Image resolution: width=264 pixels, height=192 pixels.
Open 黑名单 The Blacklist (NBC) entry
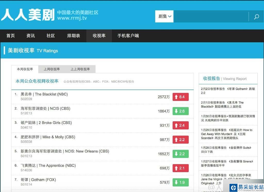pos(44,94)
